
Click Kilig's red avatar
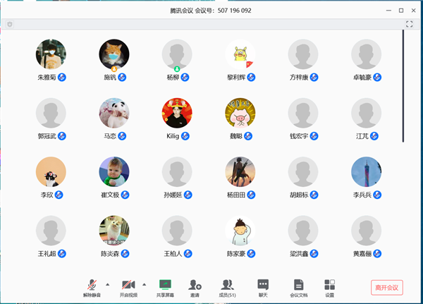click(177, 113)
